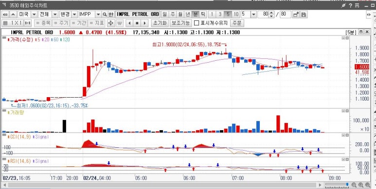Image resolution: width=376 pixels, height=189 pixels.
Task: Maximize the chart pane next to [5분]
Action: pyautogui.click(x=360, y=32)
